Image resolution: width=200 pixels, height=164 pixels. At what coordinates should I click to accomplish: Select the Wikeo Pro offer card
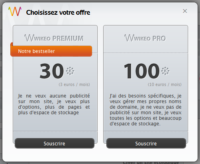pyautogui.click(x=145, y=84)
